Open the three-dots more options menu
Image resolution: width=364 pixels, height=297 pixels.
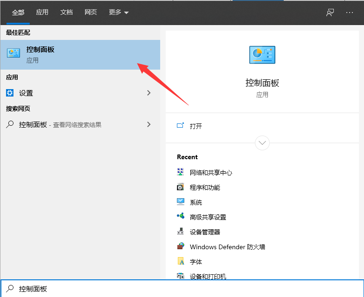(x=350, y=13)
